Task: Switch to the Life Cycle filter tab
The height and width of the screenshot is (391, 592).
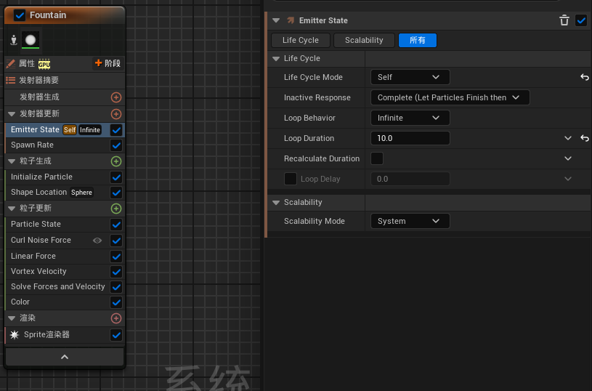Action: [301, 40]
